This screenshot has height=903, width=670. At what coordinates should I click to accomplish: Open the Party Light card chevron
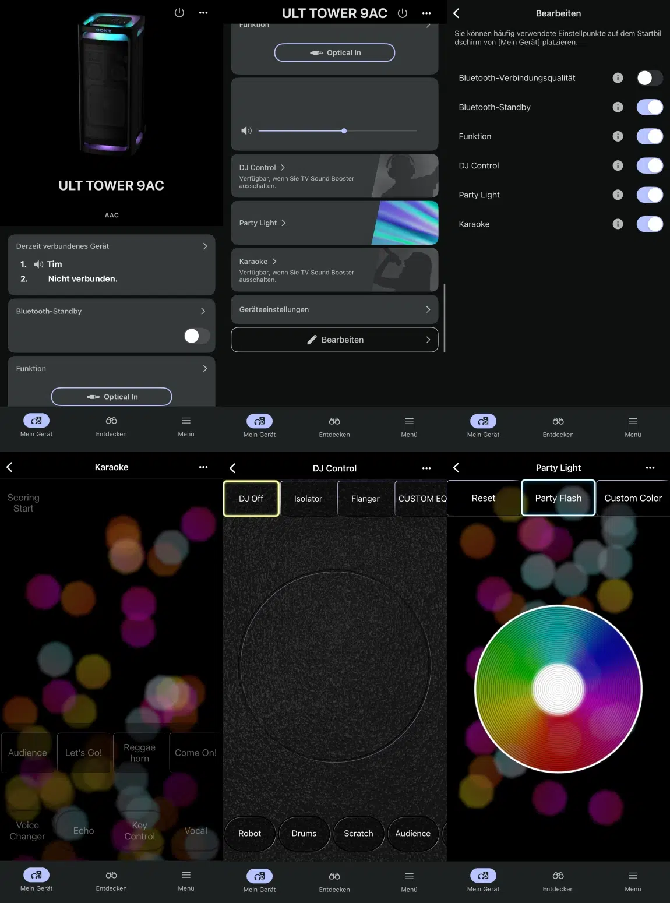(284, 223)
